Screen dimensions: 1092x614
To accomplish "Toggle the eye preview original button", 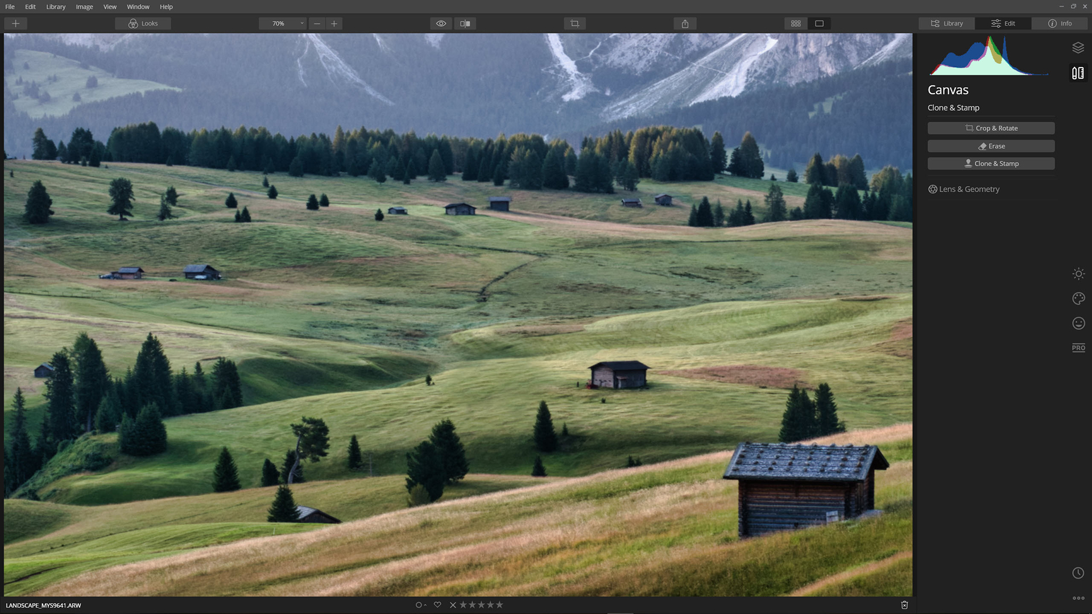I will [441, 23].
